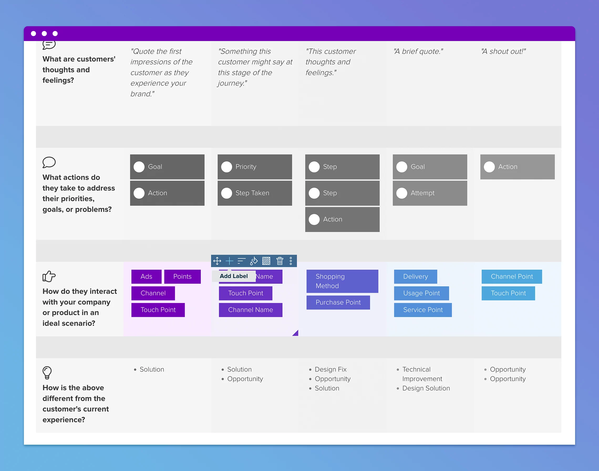Viewport: 599px width, 471px height.
Task: Select the fill color paint tool
Action: click(x=254, y=261)
